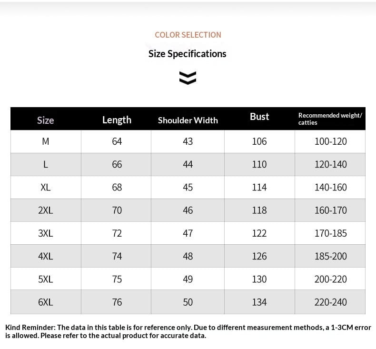Click the Recommended weight/catties header

(x=330, y=119)
